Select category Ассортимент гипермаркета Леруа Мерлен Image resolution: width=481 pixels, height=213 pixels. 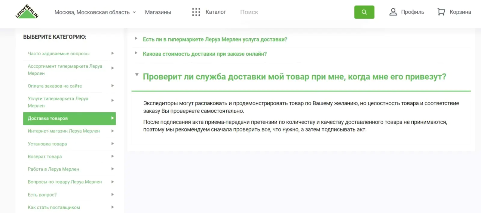point(65,70)
